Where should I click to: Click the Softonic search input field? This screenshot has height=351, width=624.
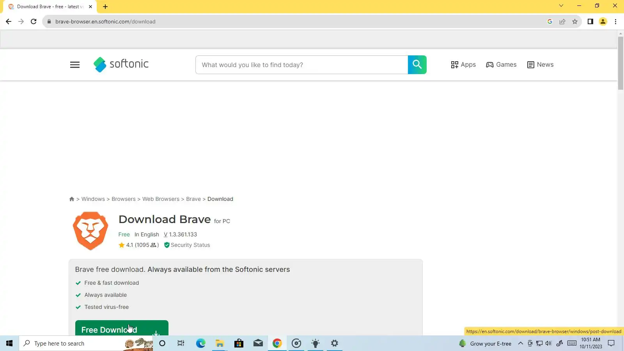coord(301,65)
